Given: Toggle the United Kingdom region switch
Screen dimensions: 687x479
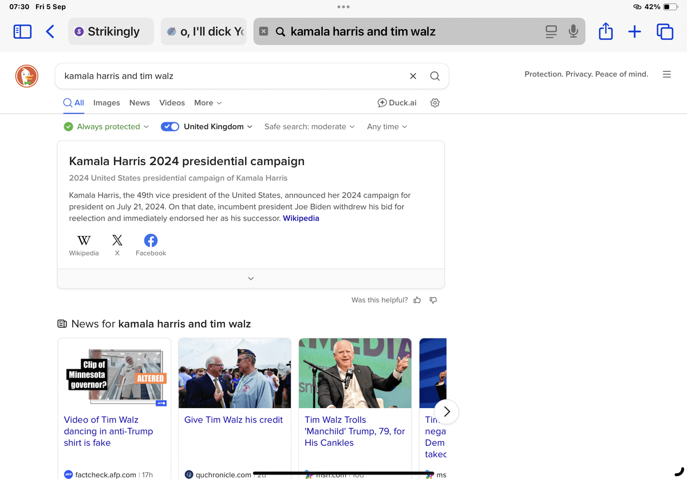Looking at the screenshot, I should 170,127.
